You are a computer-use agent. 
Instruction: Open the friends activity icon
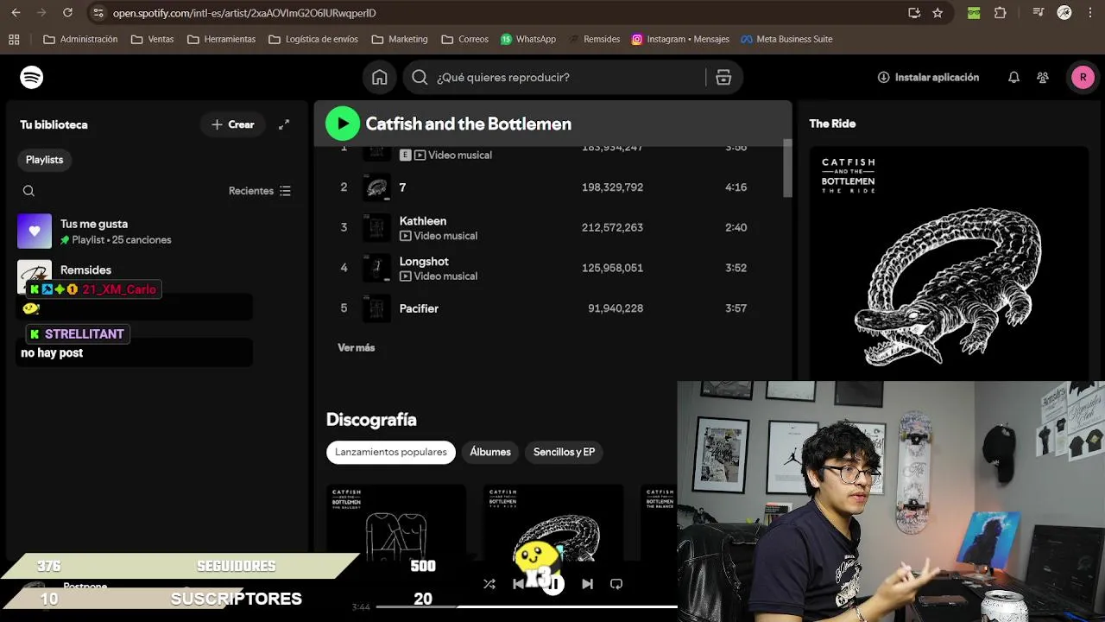tap(1043, 78)
